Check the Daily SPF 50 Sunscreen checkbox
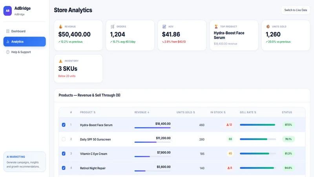Image resolution: width=314 pixels, height=177 pixels. pos(64,139)
